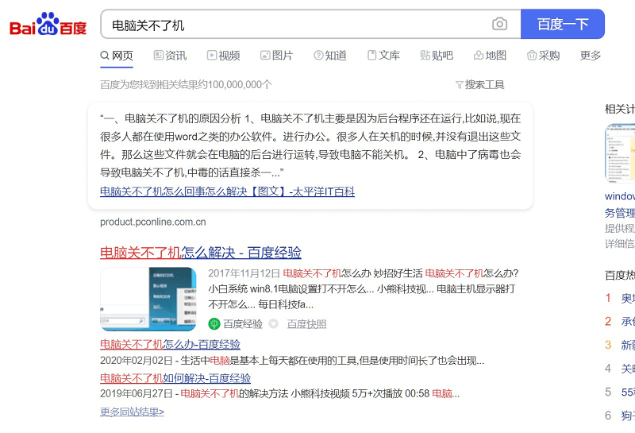
Task: Select the 网页 tab
Action: [x=117, y=56]
